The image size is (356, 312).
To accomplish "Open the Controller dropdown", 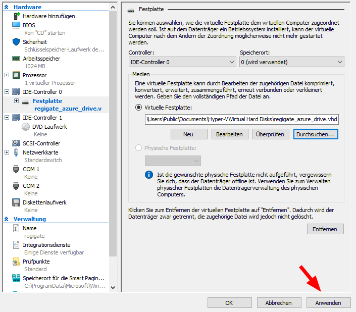I will [x=182, y=62].
